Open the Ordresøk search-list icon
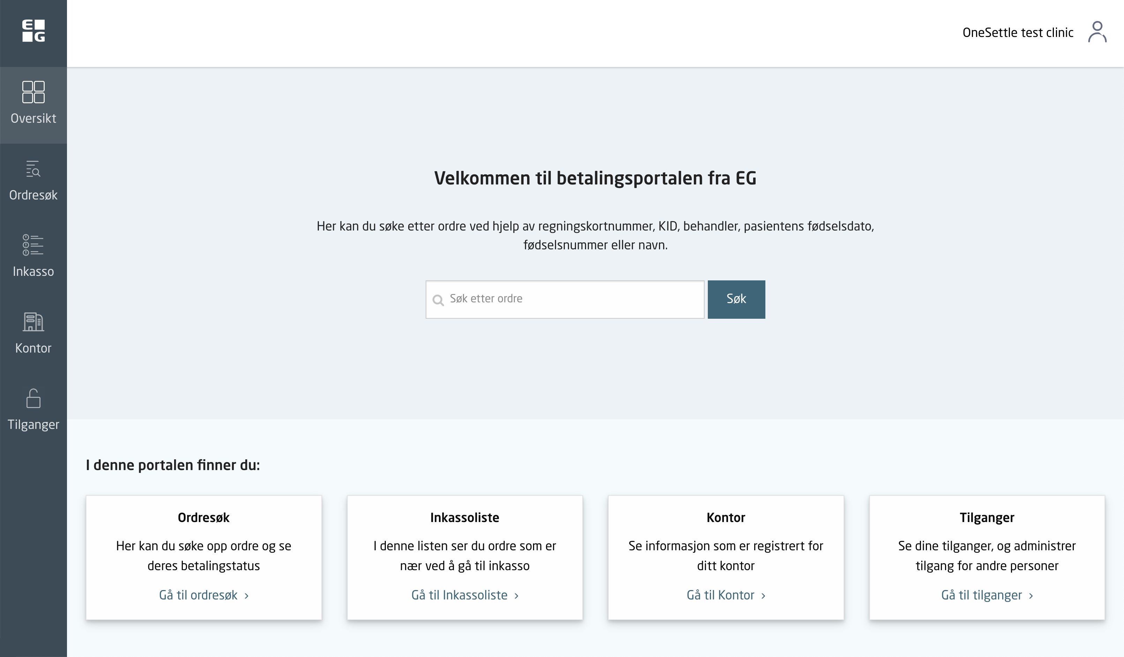1124x657 pixels. tap(33, 169)
